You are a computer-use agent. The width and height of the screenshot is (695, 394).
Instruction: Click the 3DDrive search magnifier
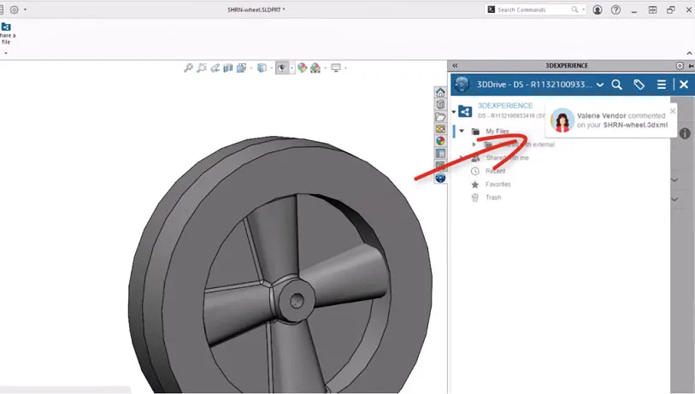(x=616, y=85)
